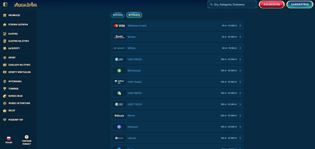Select the Polish flag language selector

pyautogui.click(x=9, y=138)
